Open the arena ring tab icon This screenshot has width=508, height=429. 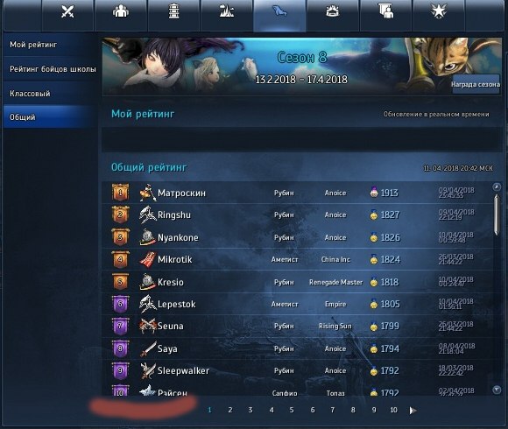coord(332,11)
